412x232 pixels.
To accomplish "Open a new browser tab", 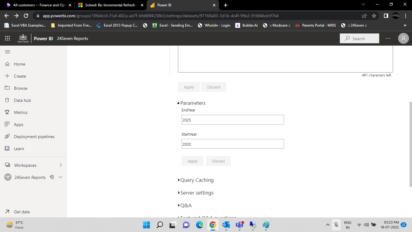I will click(x=226, y=5).
